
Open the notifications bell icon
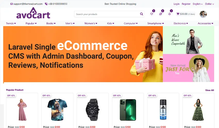[x=170, y=14]
